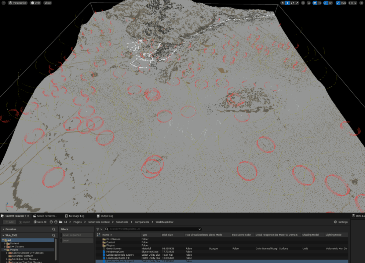The width and height of the screenshot is (365, 263).
Task: Switch to the Output Log tab
Action: point(105,216)
